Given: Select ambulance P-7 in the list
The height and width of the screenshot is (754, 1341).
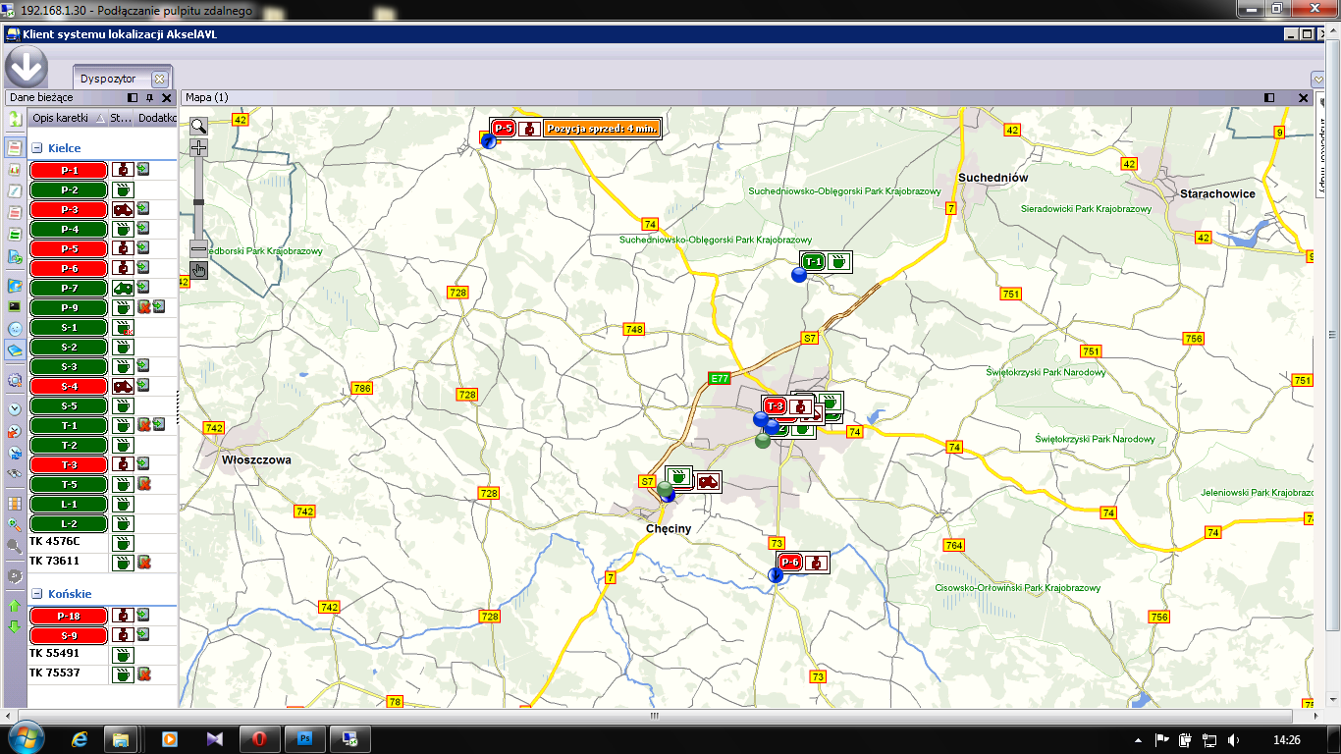Looking at the screenshot, I should point(69,288).
